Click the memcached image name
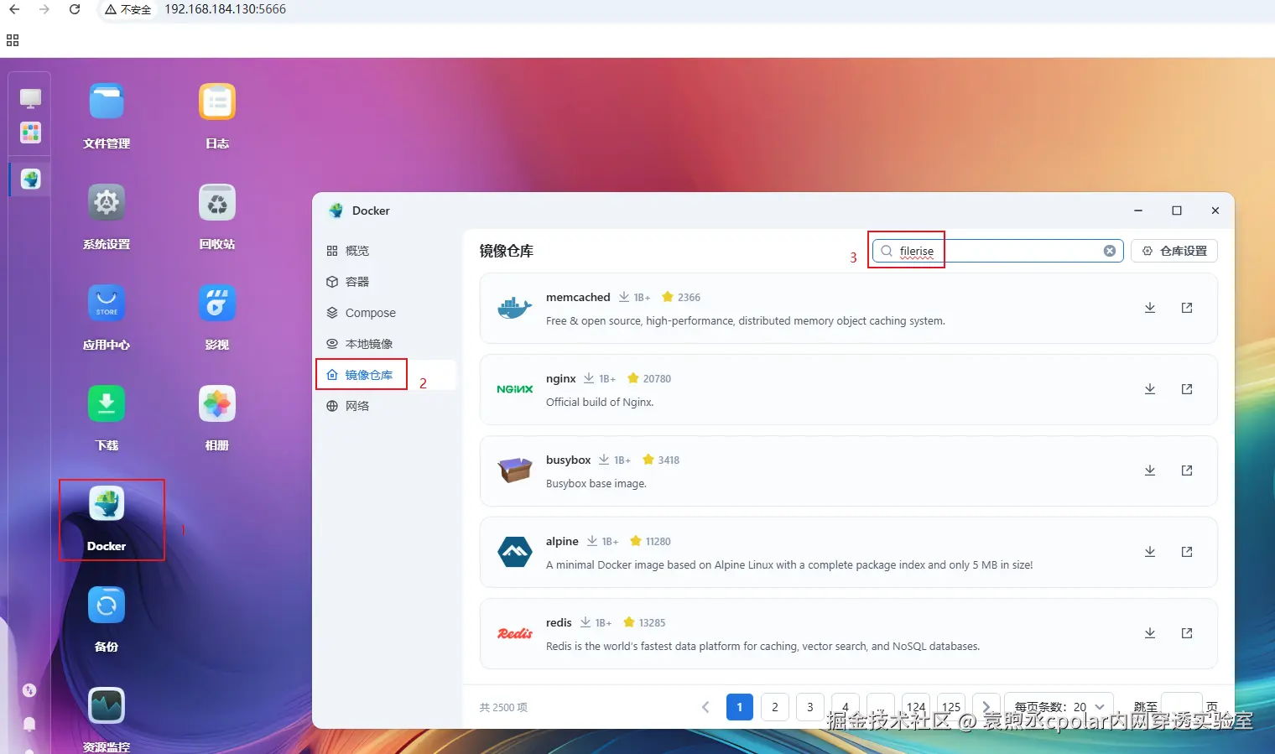This screenshot has height=754, width=1275. (x=578, y=297)
